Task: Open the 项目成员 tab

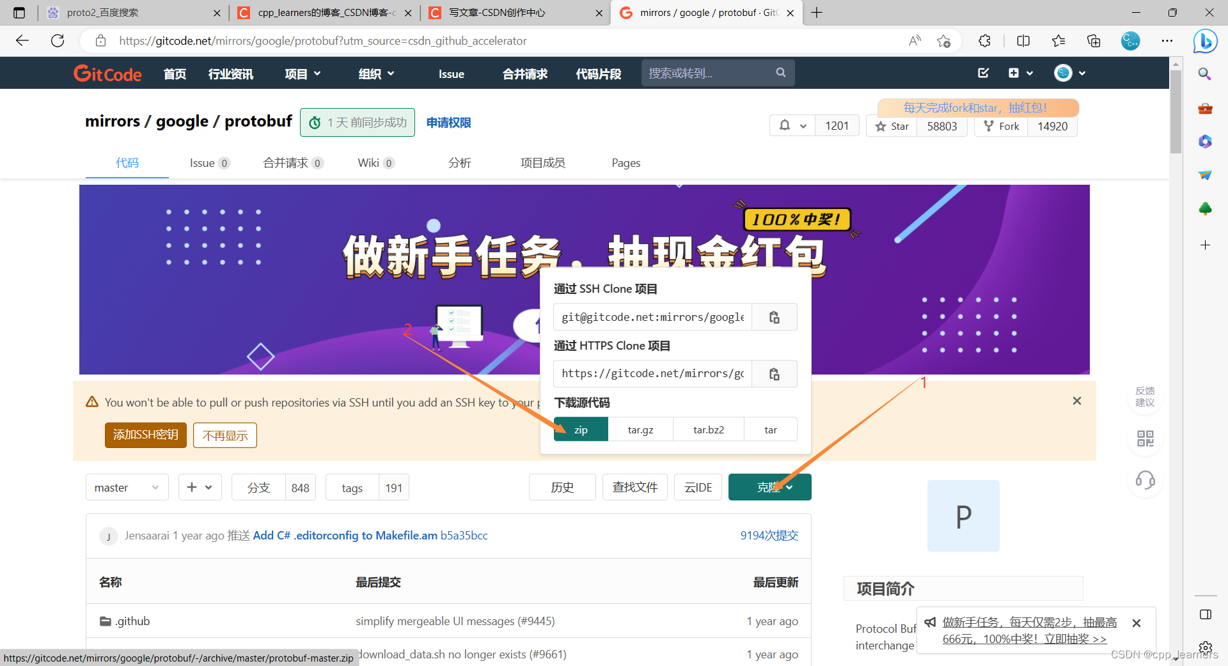Action: (542, 163)
